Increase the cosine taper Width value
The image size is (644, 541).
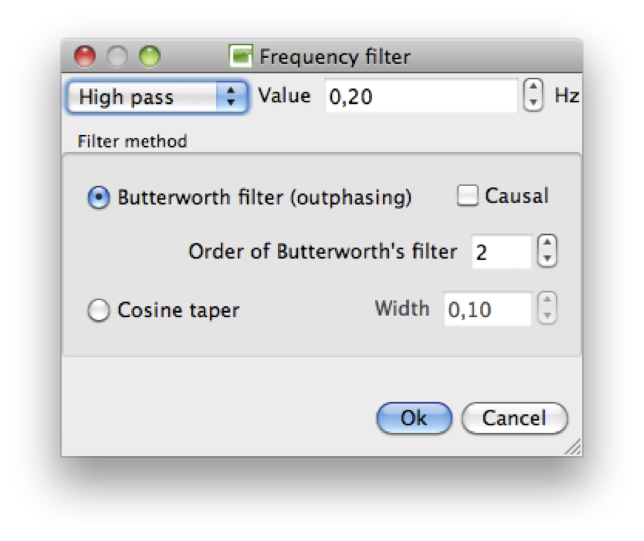coord(546,302)
